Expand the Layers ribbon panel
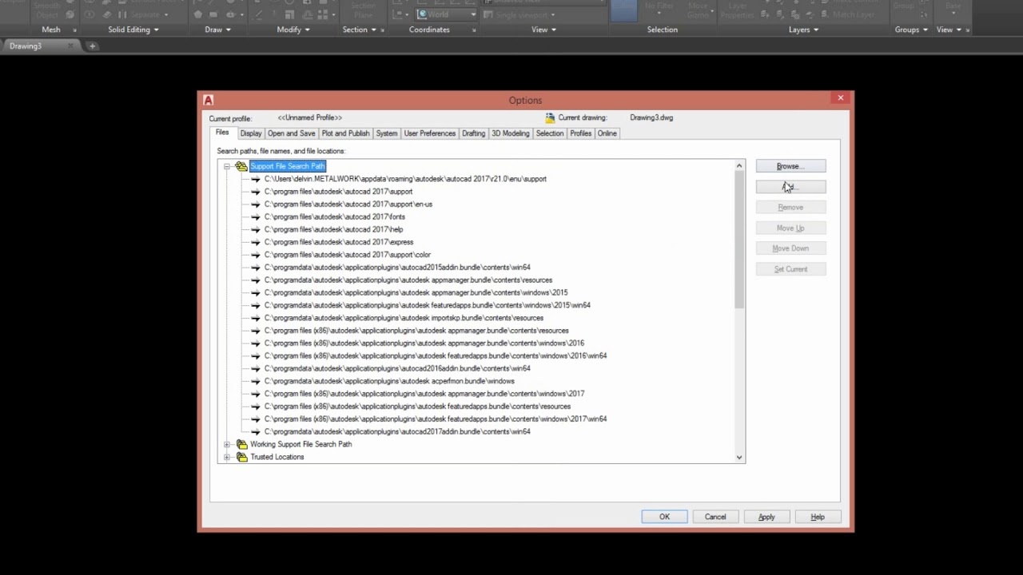Screen dimensions: 1023x575 pyautogui.click(x=803, y=30)
